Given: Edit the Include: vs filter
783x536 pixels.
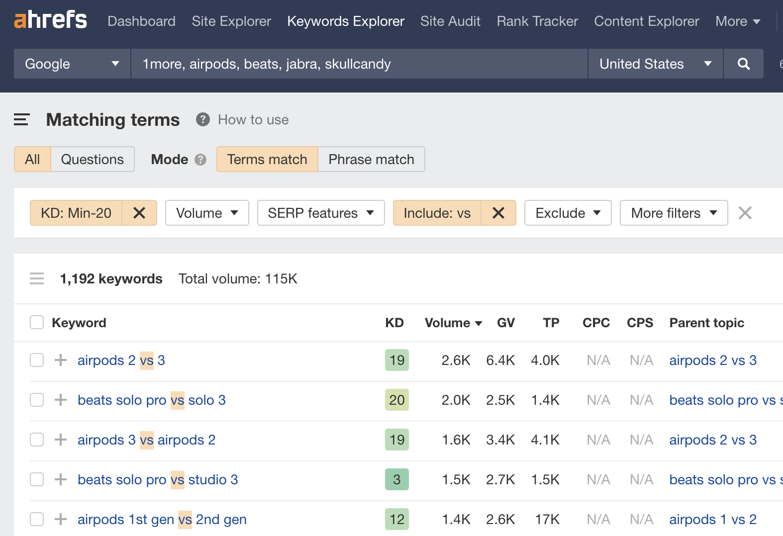Looking at the screenshot, I should (437, 213).
